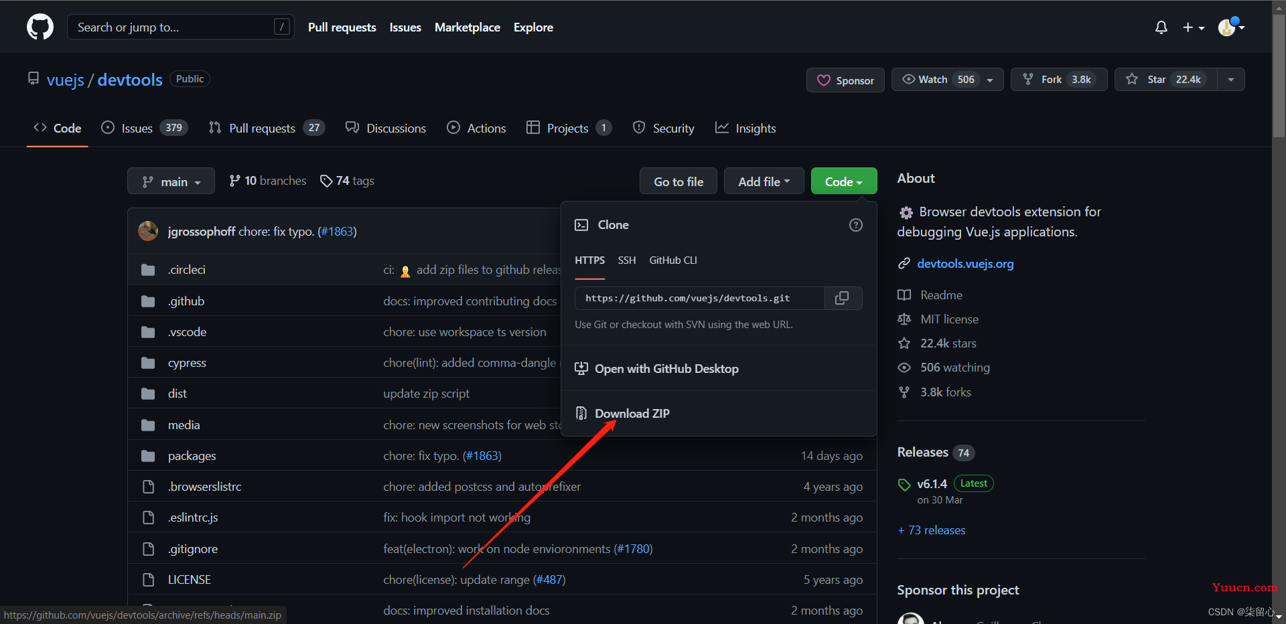Click the vuejs owner link
Screen dimensions: 1286x624
(x=66, y=80)
